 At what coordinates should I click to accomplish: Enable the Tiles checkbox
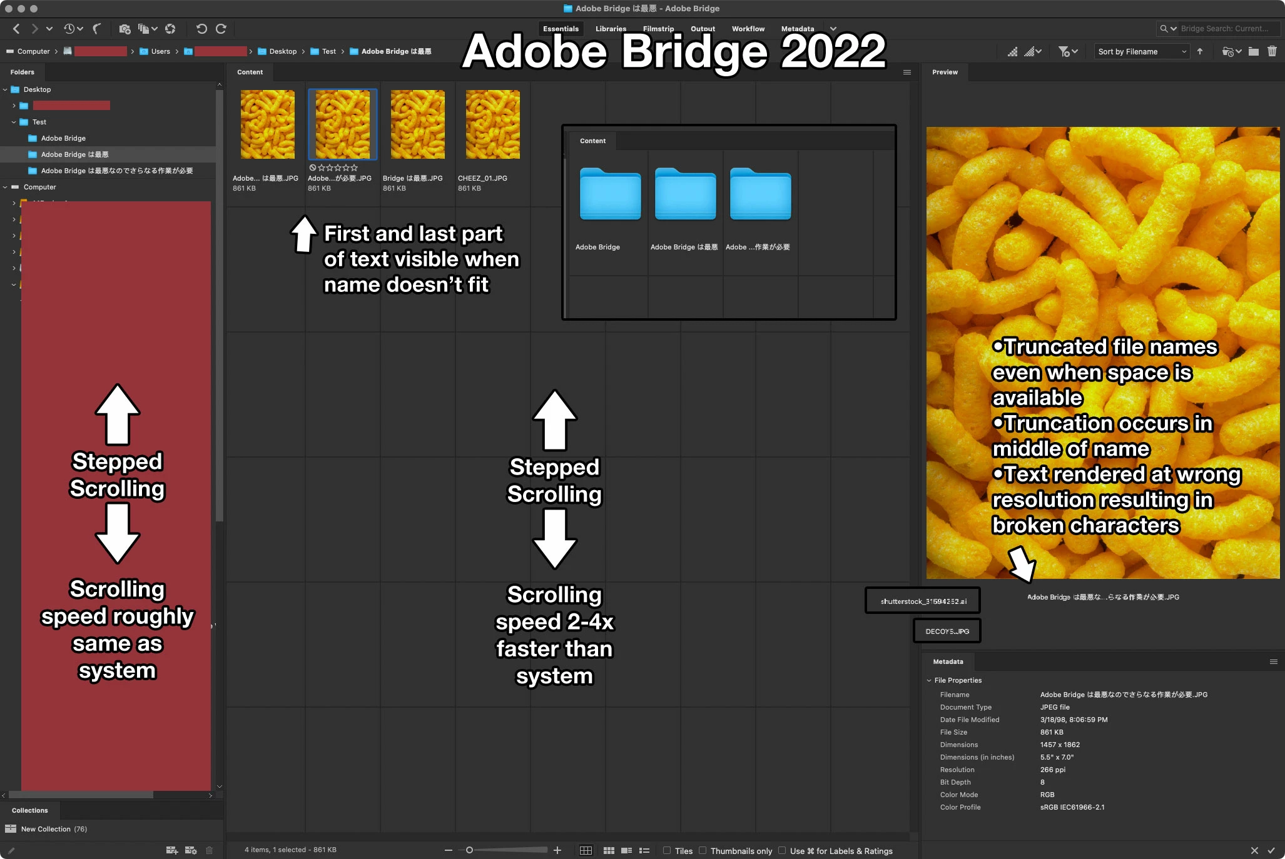point(667,850)
